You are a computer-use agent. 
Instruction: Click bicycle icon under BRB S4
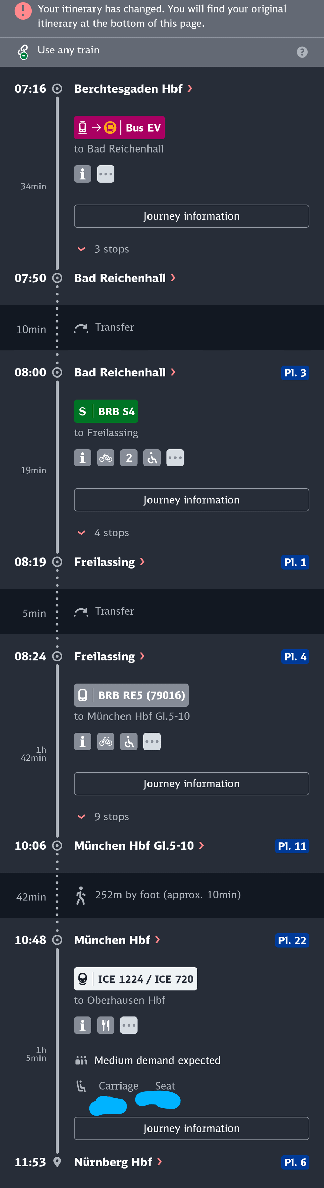[106, 458]
